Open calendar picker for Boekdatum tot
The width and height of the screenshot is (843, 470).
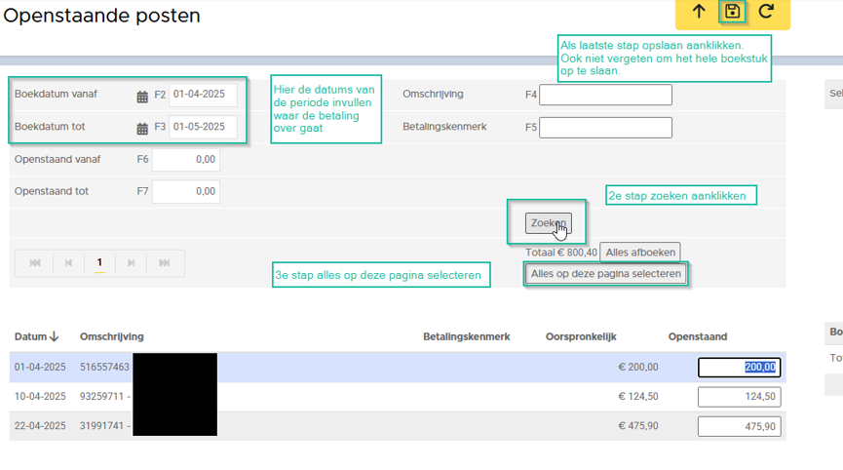(142, 129)
